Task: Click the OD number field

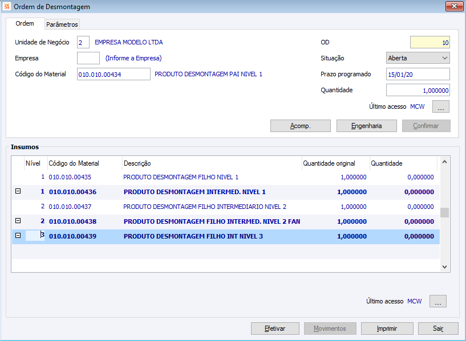Action: [429, 42]
